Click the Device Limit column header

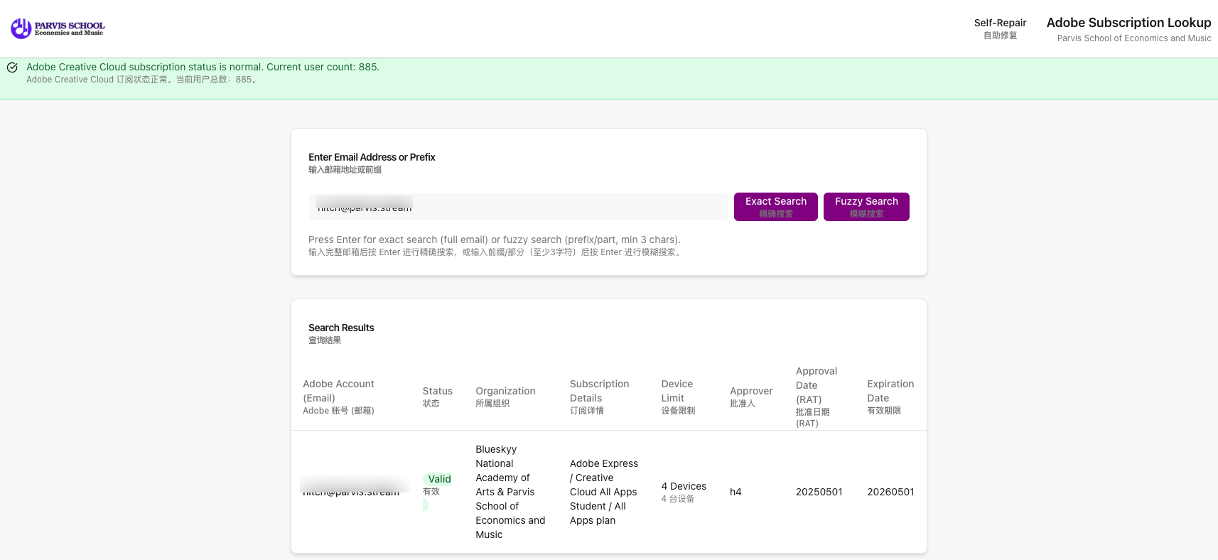(678, 397)
